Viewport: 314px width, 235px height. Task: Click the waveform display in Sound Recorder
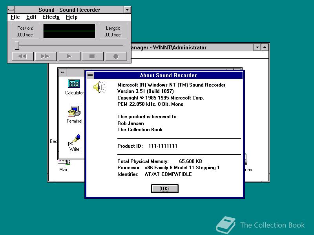pos(69,31)
